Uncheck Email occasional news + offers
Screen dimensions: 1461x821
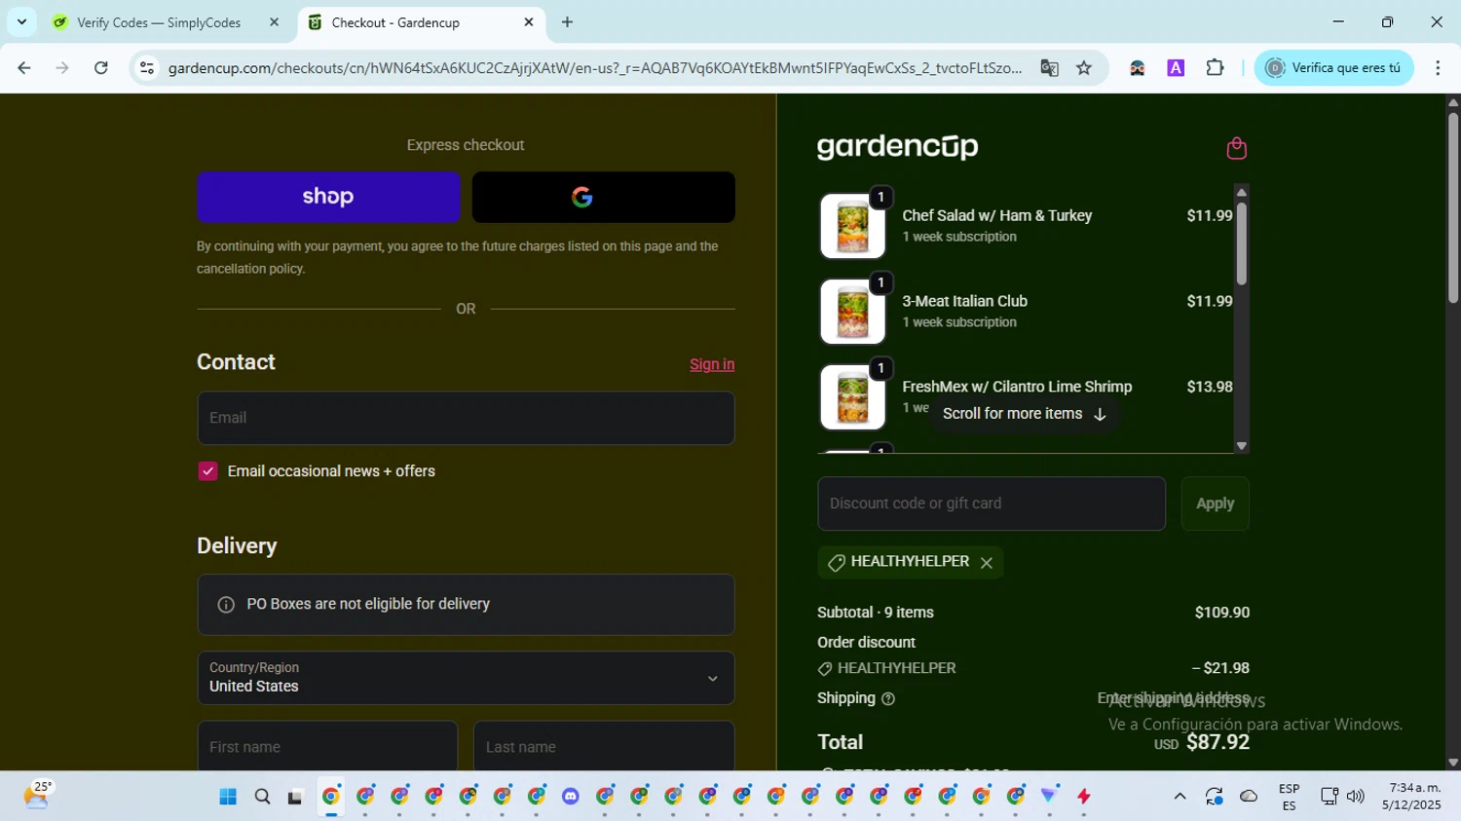coord(207,471)
